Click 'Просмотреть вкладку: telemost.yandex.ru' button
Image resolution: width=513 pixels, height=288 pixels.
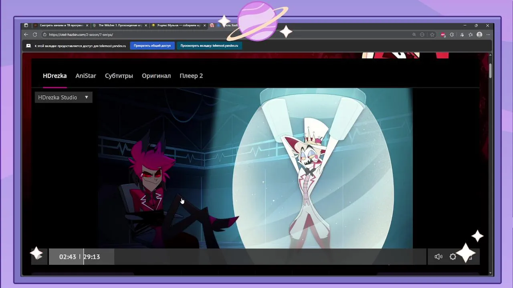coord(209,46)
